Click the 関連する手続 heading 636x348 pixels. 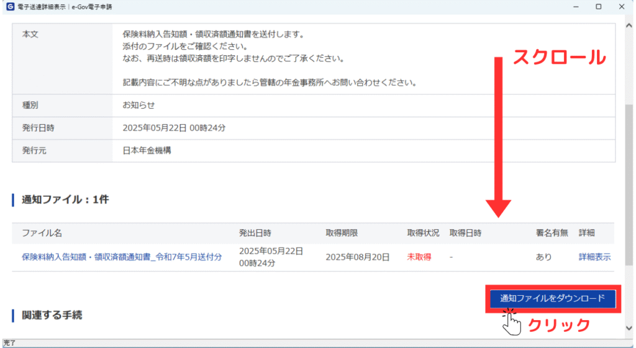point(52,315)
